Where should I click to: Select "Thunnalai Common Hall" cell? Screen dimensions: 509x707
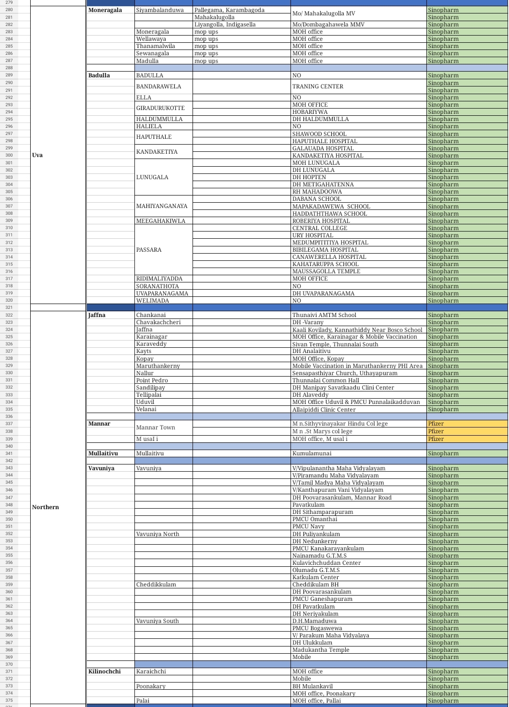(359, 380)
